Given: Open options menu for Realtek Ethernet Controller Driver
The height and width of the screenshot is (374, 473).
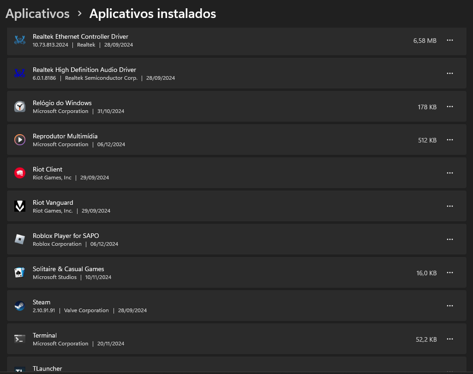Looking at the screenshot, I should pos(450,40).
